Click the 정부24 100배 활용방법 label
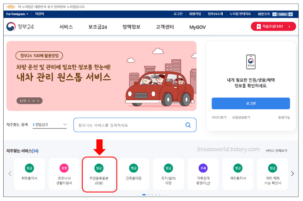Image resolution: width=303 pixels, height=201 pixels. pyautogui.click(x=39, y=56)
